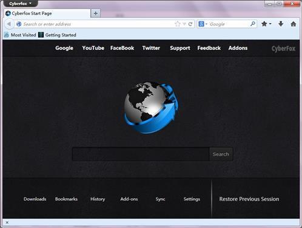The width and height of the screenshot is (302, 228).
Task: Close the Cyberfox window
Action: coord(292,4)
